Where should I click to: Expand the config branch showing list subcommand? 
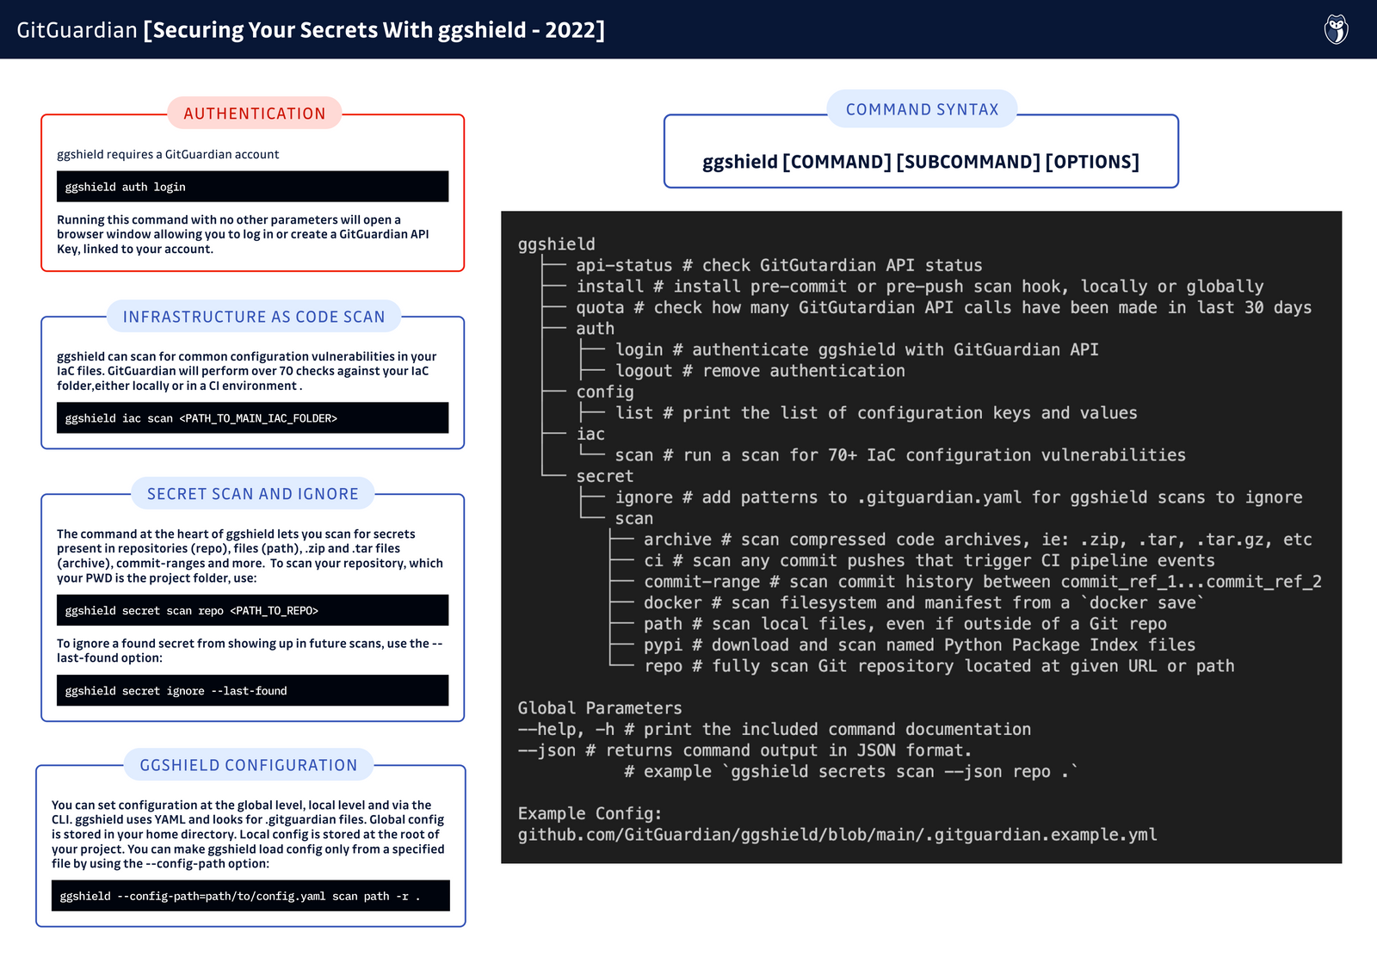tap(605, 392)
